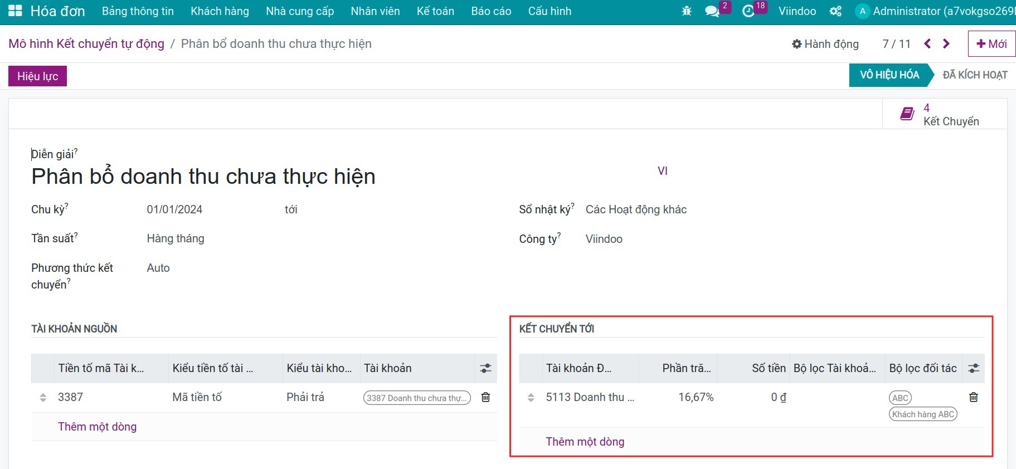
Task: Click the 16,67% percentage cell
Action: click(696, 397)
